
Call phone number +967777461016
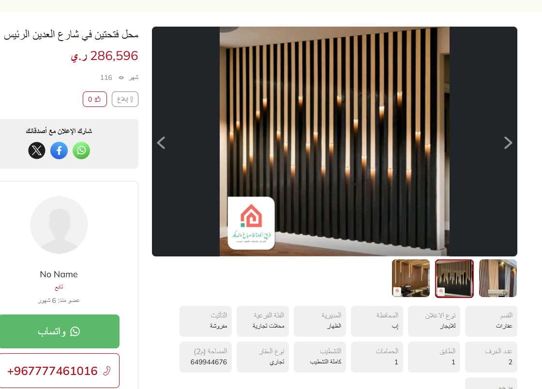(60, 371)
